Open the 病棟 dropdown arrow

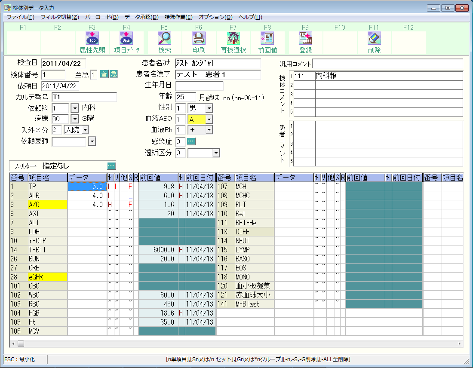74,119
